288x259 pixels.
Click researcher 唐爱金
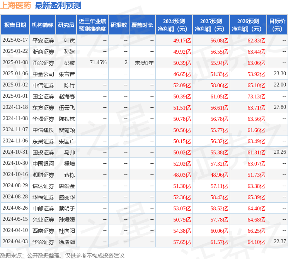coord(67,186)
